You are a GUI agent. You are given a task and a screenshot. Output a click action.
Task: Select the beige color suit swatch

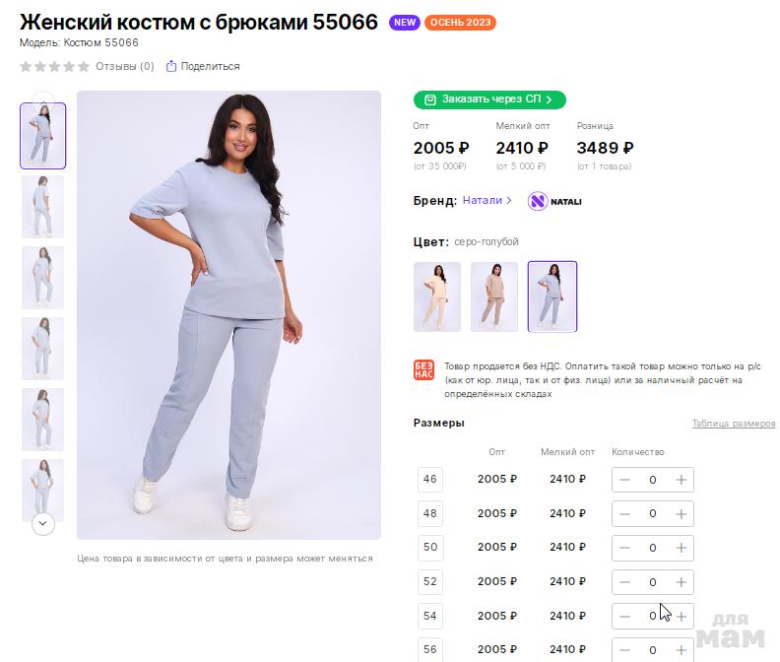tap(494, 296)
